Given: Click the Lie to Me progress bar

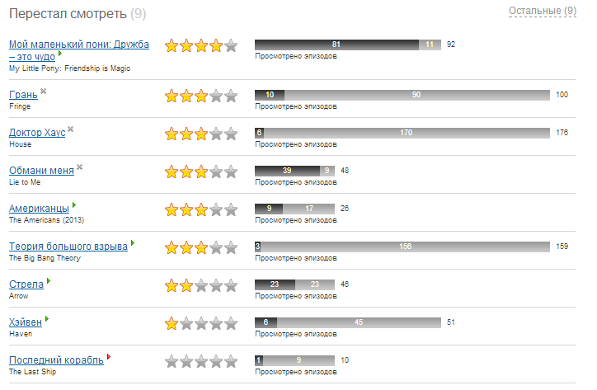Looking at the screenshot, I should (294, 171).
